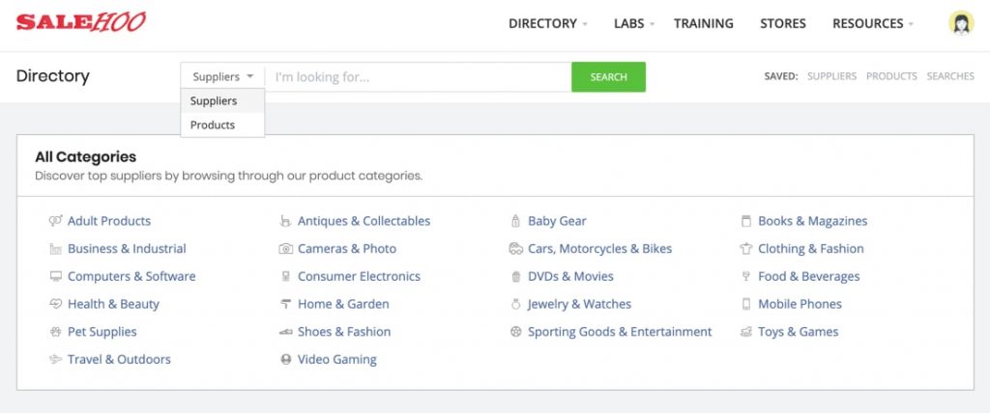Open the Food & Beverages category link
The image size is (990, 413).
click(x=809, y=276)
